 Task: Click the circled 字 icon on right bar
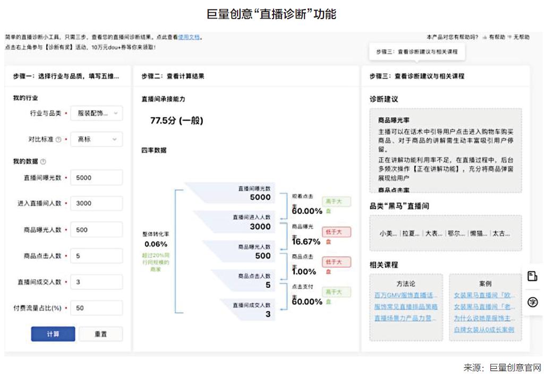[x=532, y=302]
